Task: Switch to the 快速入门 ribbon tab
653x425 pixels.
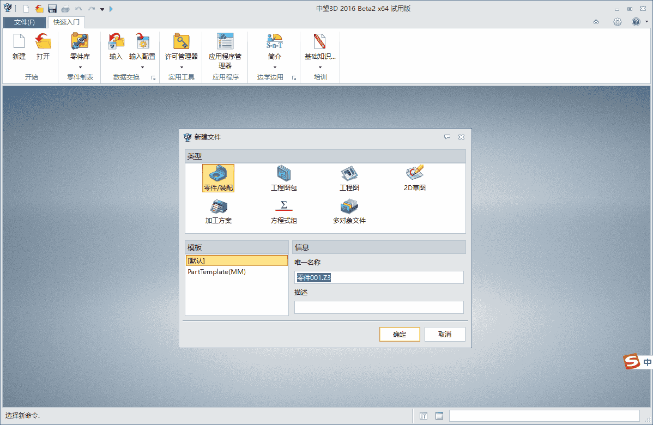Action: coord(66,22)
